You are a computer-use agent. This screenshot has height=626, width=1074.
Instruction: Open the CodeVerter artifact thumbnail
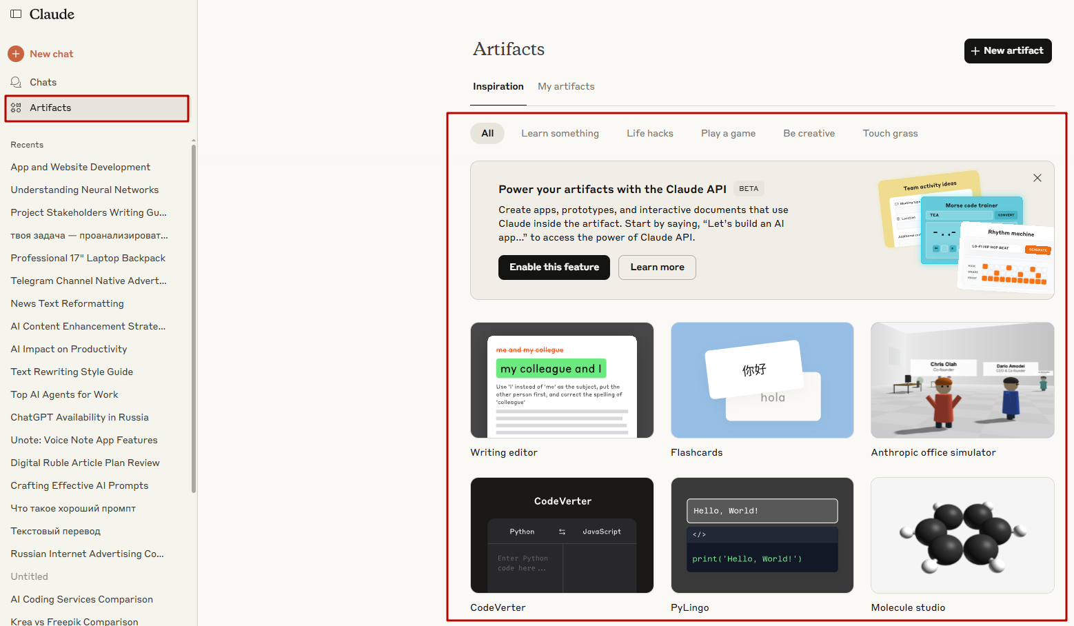pyautogui.click(x=562, y=535)
